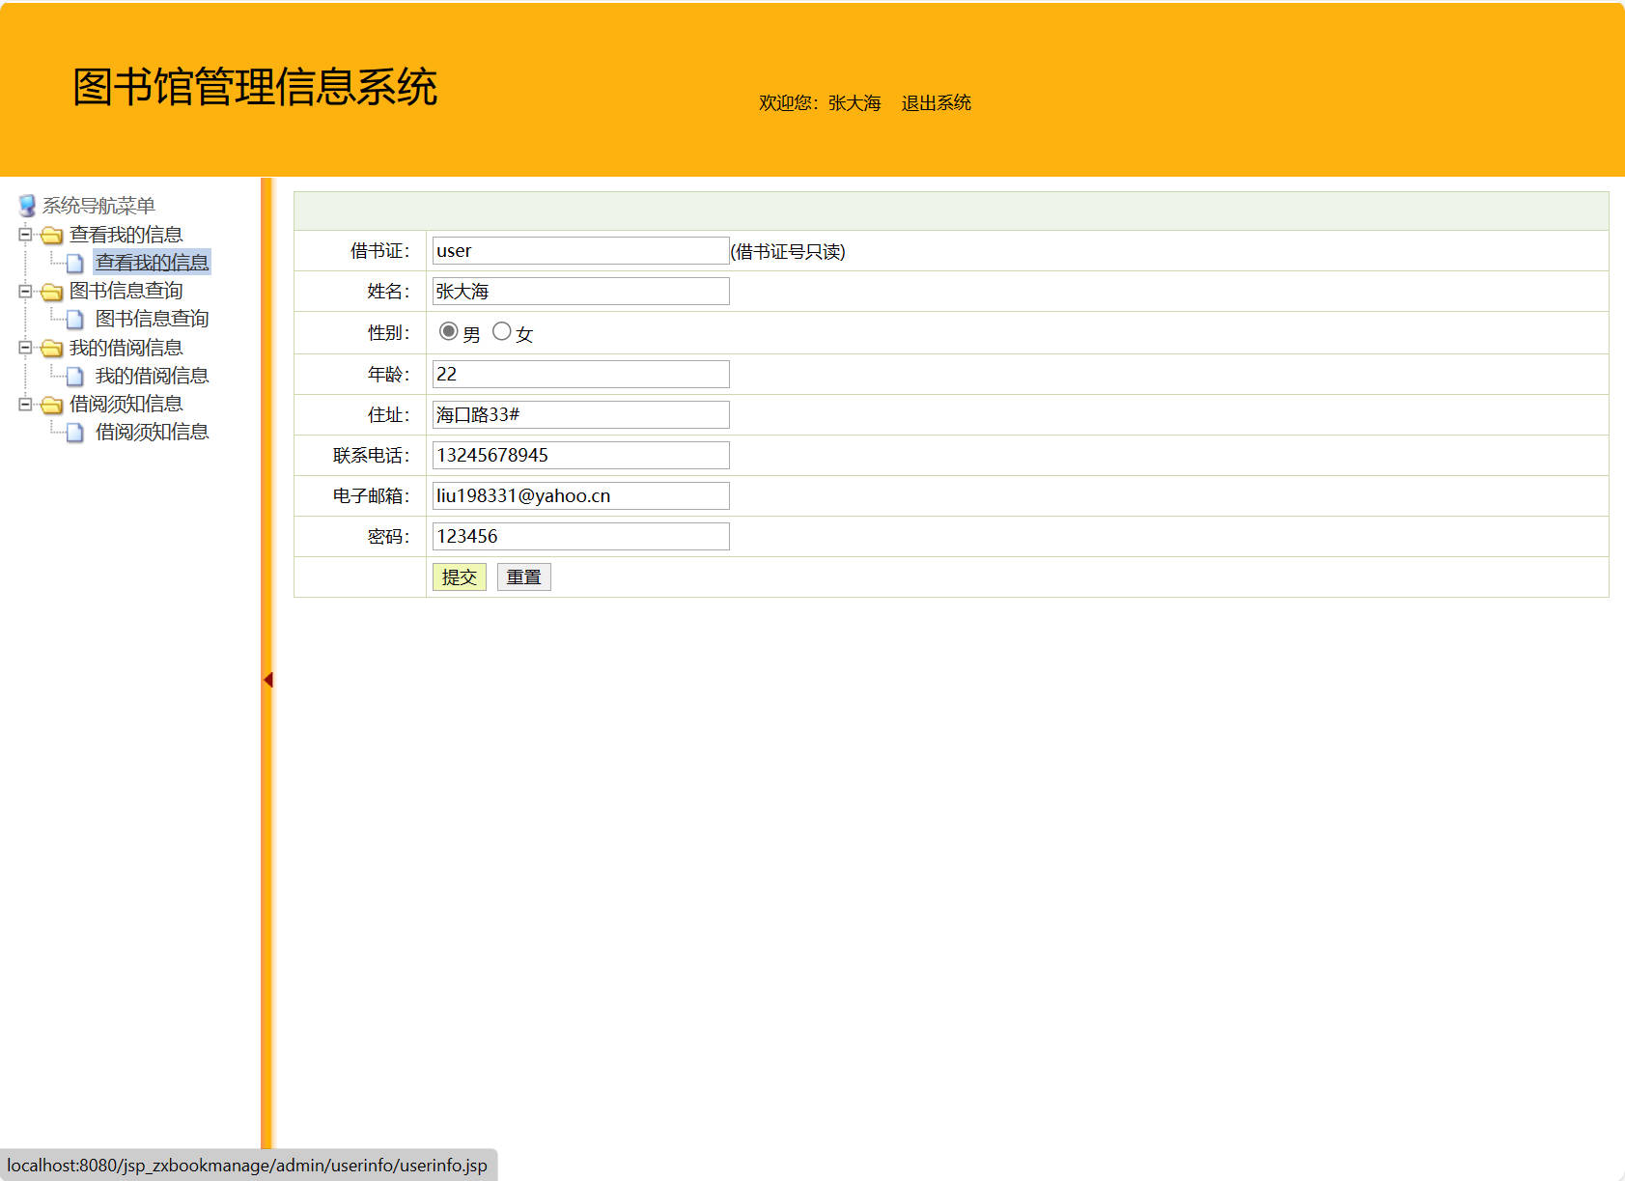Open the 查看我的信息 child menu item
1625x1181 pixels.
tap(152, 263)
